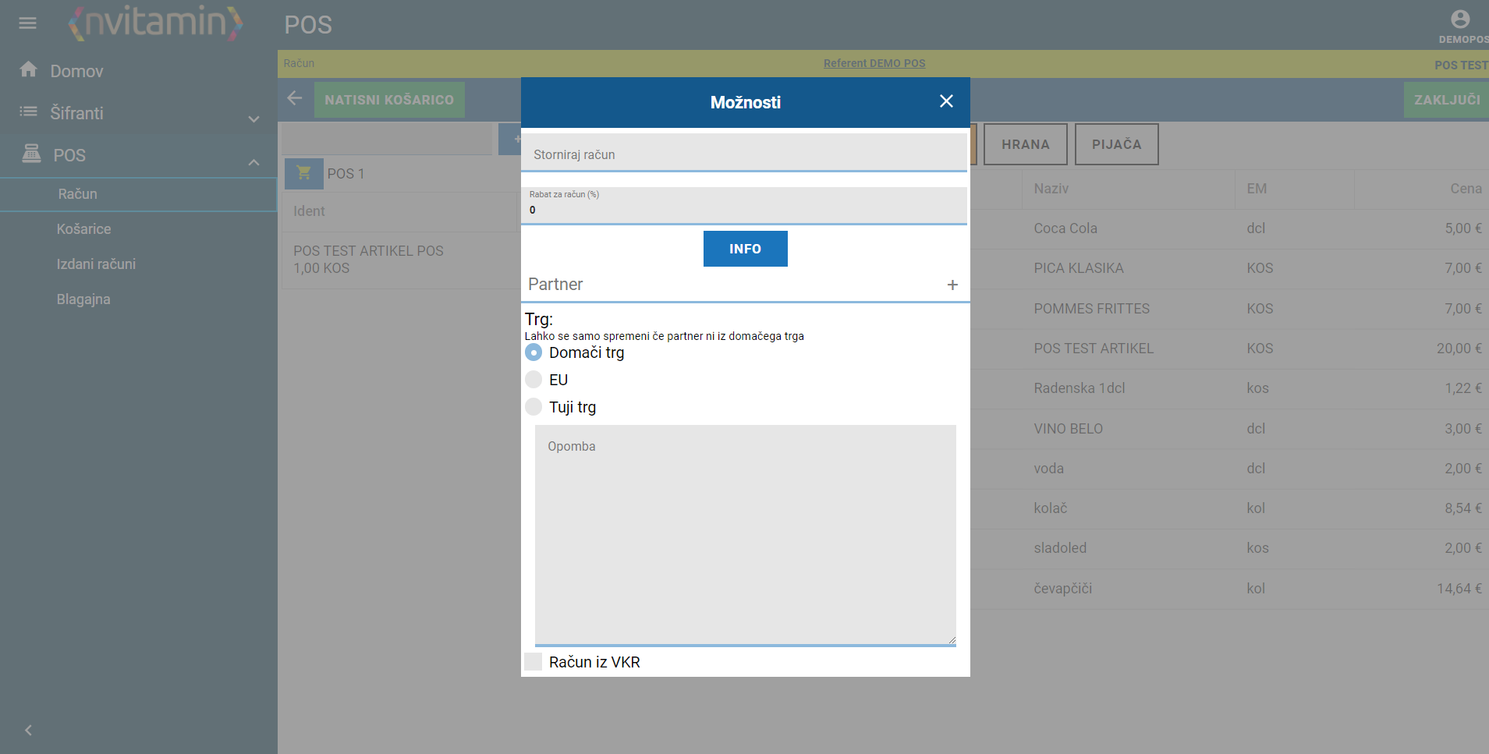Open Izdani računi in the sidebar
Image resolution: width=1489 pixels, height=754 pixels.
tap(96, 264)
